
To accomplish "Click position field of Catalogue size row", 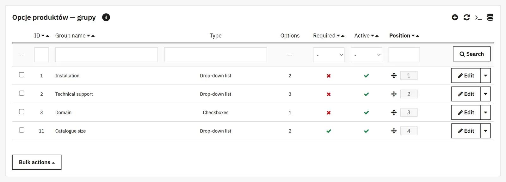I will click(x=409, y=131).
